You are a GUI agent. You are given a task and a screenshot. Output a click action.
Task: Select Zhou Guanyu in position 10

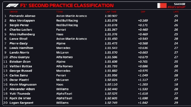point(19,57)
